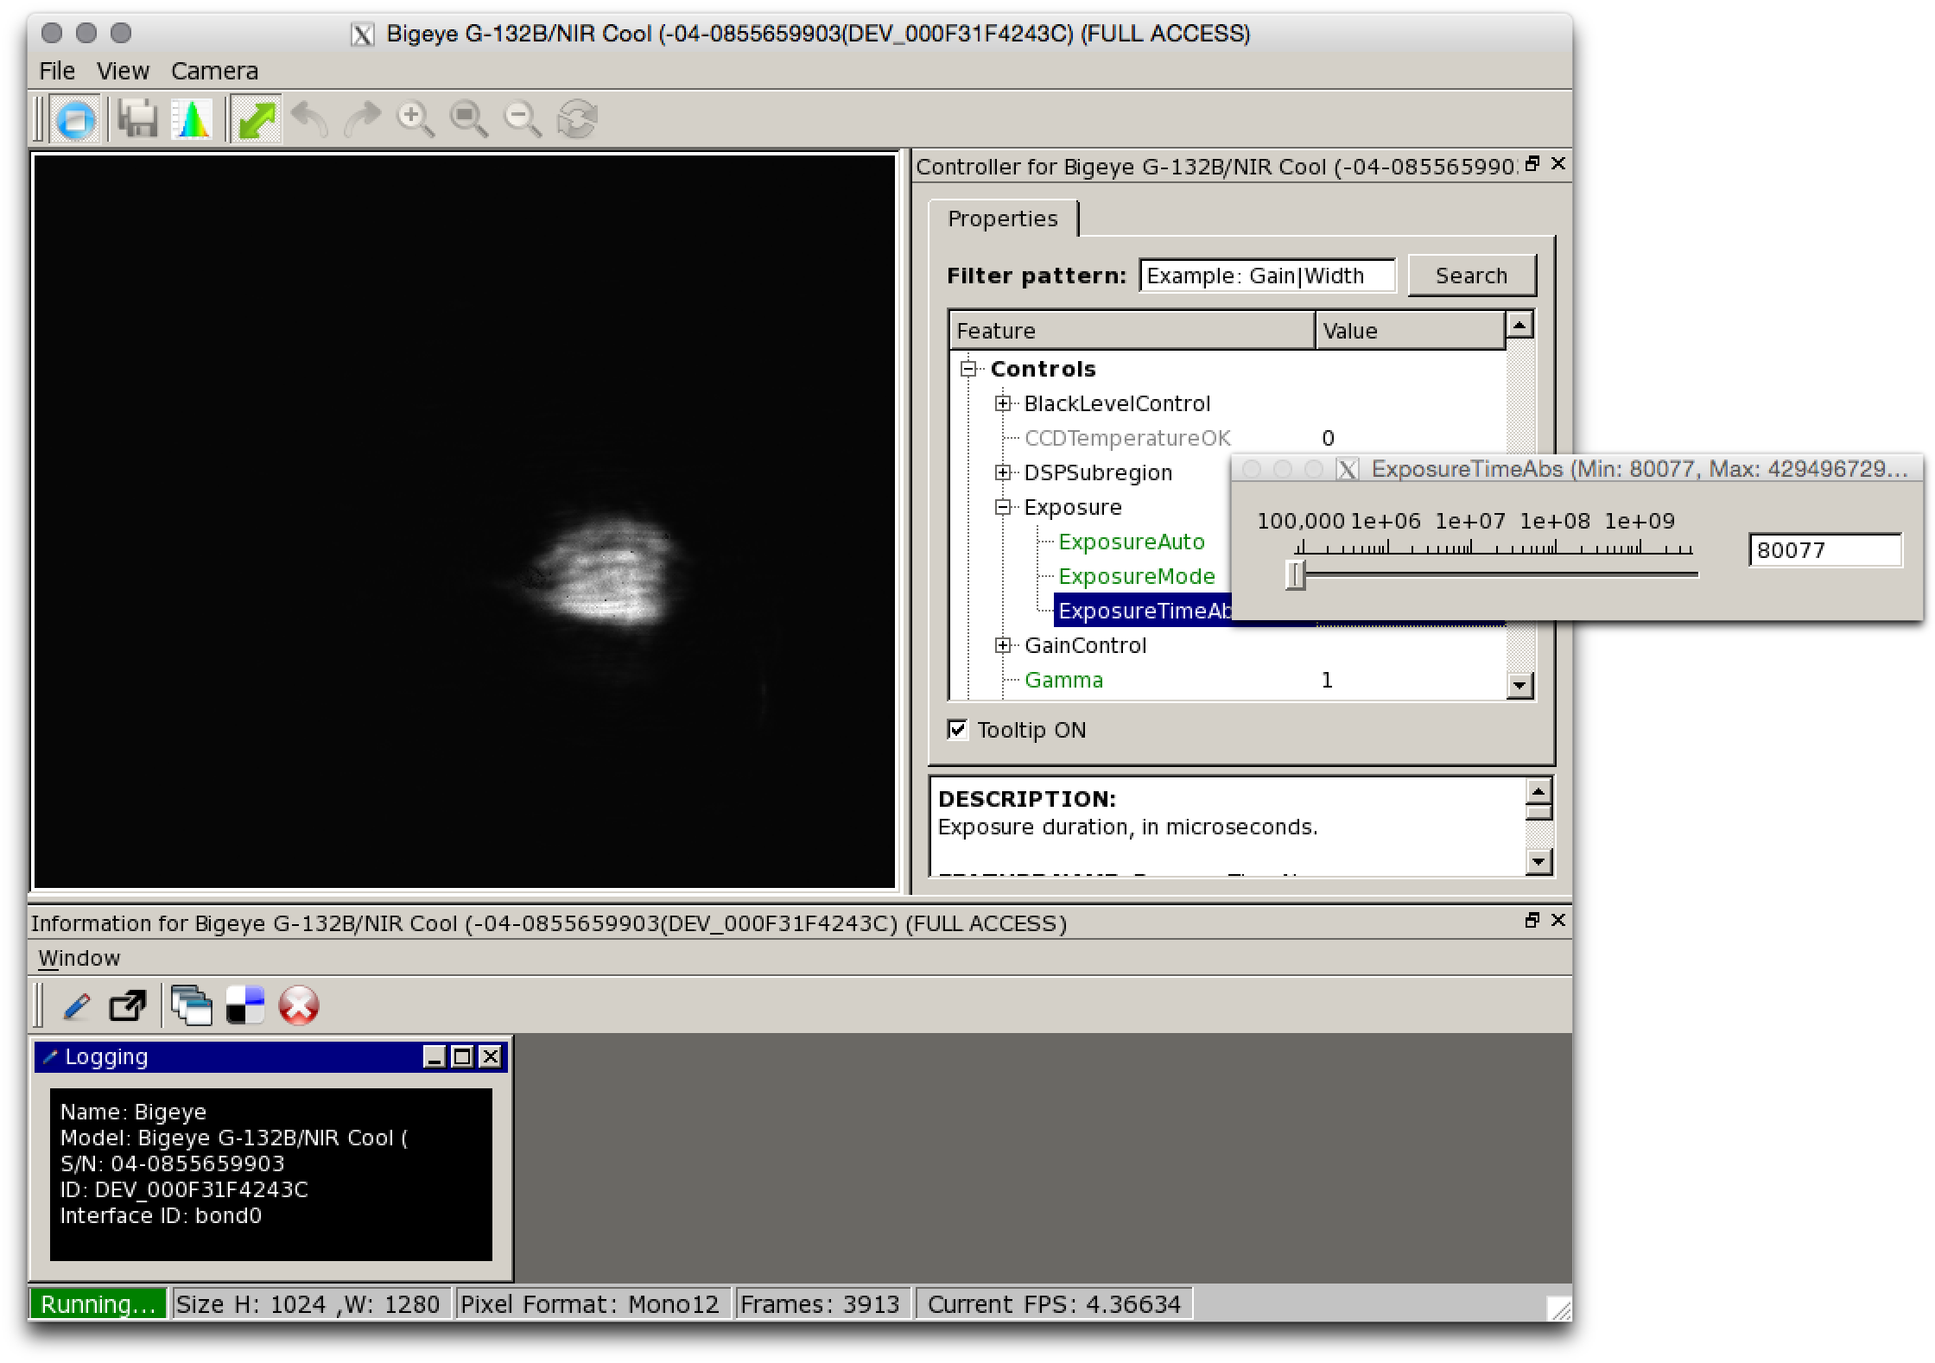Click the blue pencil logging icon
Viewport: 1935px width, 1363px height.
(x=77, y=1005)
